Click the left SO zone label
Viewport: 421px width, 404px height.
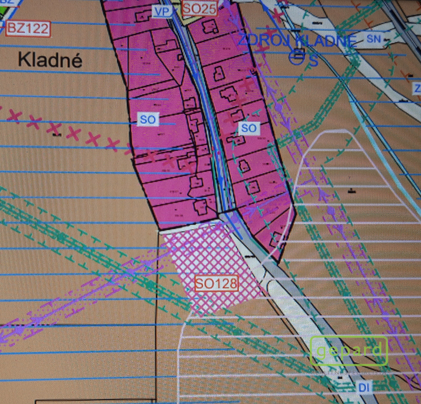[148, 120]
